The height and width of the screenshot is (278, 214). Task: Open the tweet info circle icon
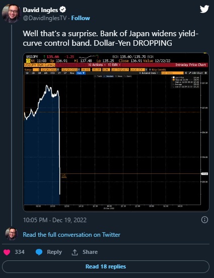click(204, 220)
